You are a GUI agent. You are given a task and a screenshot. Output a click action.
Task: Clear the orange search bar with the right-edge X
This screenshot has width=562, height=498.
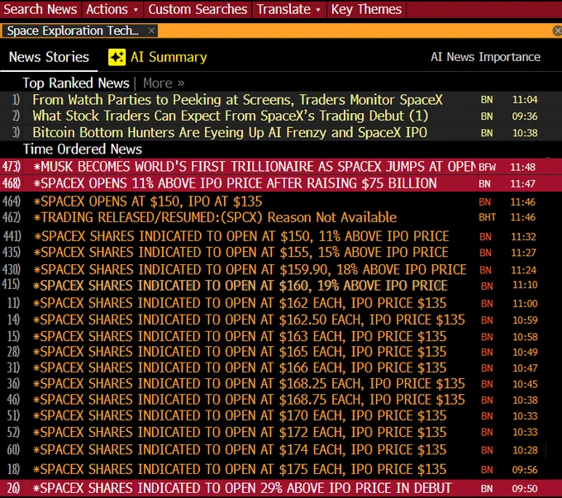coord(557,31)
